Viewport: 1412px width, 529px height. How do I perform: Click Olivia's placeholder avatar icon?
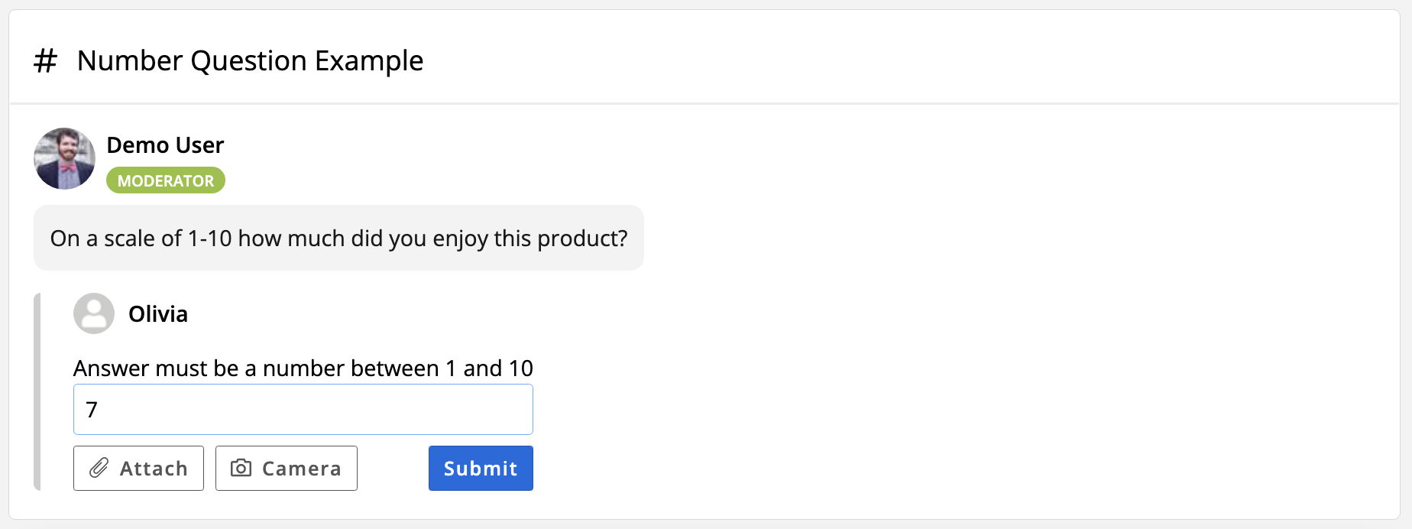point(94,313)
